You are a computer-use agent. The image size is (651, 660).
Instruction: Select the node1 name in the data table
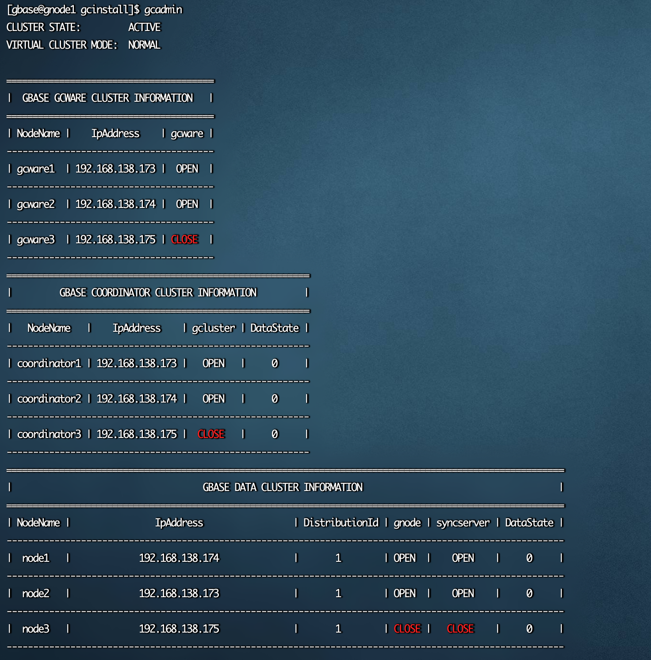coord(36,558)
